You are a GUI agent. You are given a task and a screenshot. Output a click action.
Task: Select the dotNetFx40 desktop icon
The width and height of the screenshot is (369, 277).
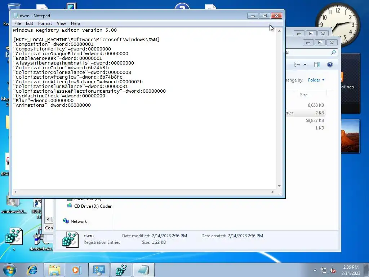point(41,239)
